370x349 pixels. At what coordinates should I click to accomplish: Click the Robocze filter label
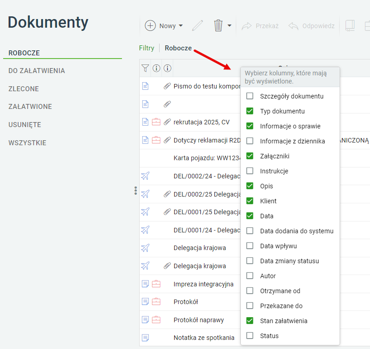pos(178,48)
